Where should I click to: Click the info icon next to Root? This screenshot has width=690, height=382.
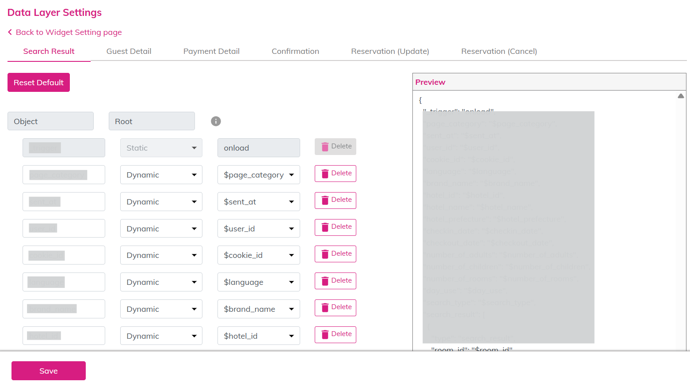click(x=216, y=121)
